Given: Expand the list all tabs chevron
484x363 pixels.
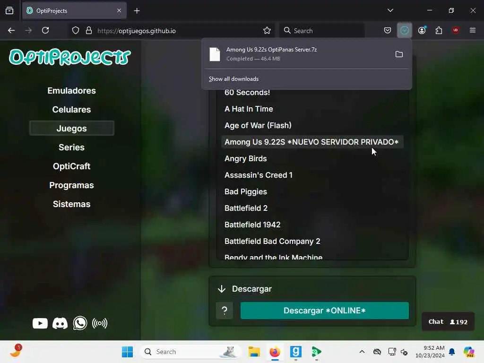Looking at the screenshot, I should click(x=390, y=10).
